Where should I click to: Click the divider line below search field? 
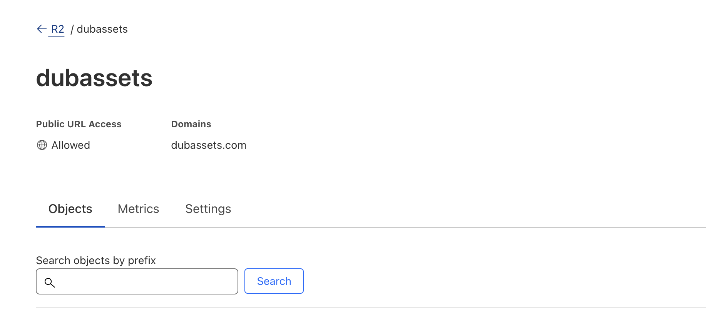coord(371,307)
